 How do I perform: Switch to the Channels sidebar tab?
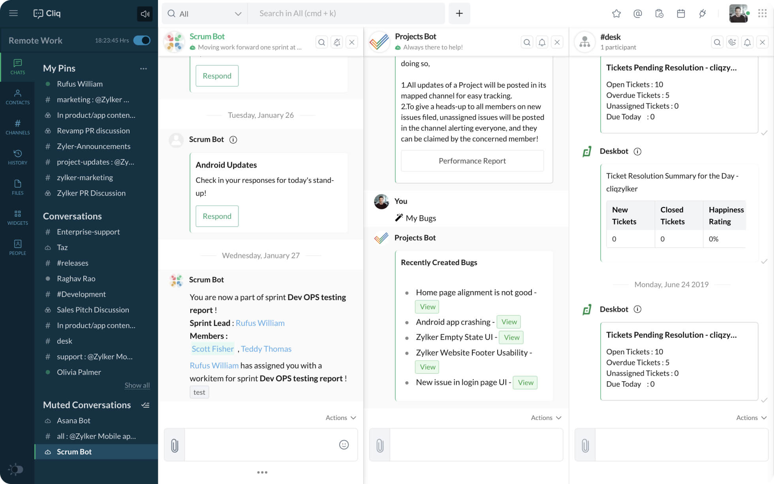(17, 127)
